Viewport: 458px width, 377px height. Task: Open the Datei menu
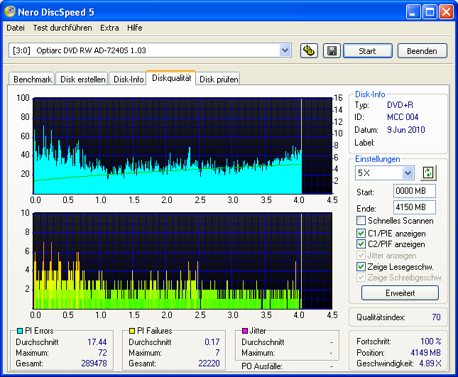pos(16,28)
